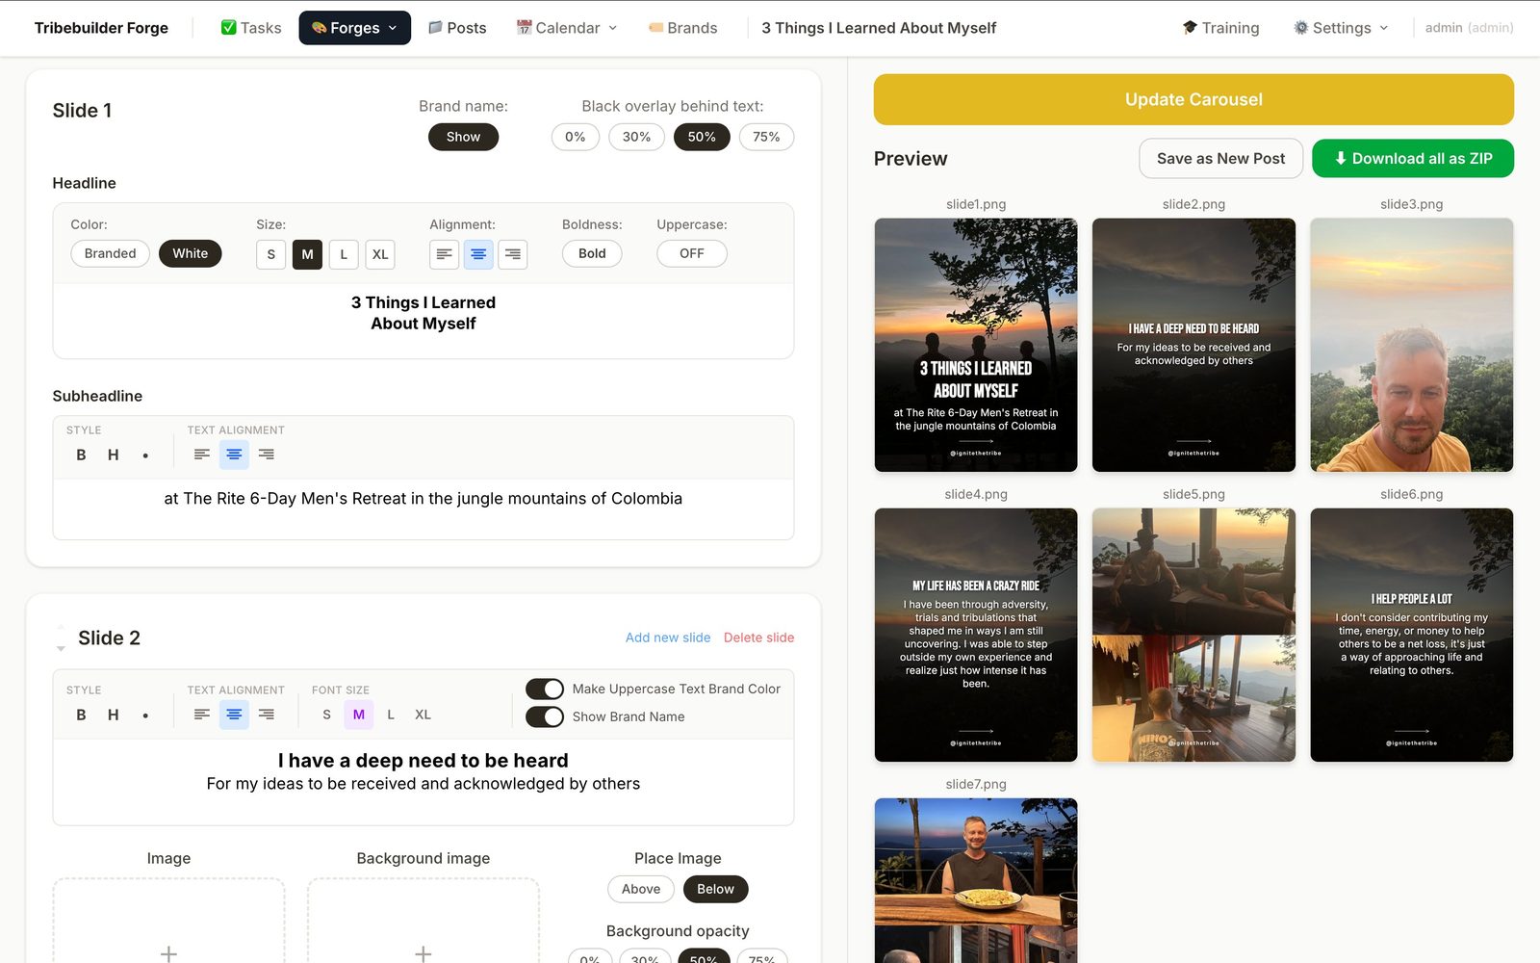Set Slide 2 font size to M
The height and width of the screenshot is (963, 1540).
tap(359, 715)
